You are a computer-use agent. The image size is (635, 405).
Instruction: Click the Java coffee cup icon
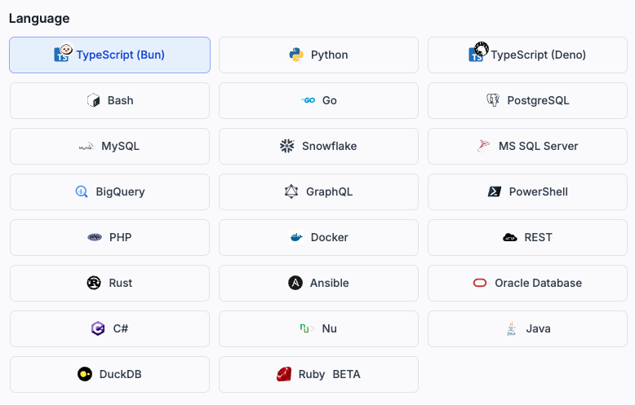(512, 328)
